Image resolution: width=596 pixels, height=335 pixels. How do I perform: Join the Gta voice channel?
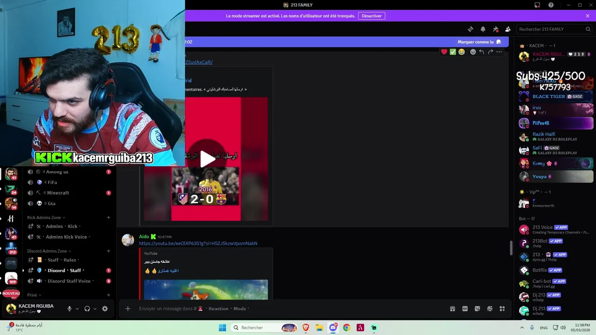(x=69, y=203)
